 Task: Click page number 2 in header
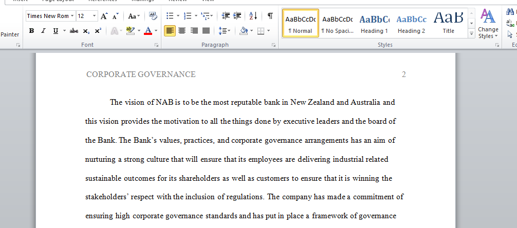[x=403, y=74]
